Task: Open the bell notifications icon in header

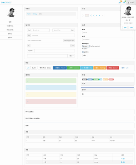Action: click(120, 2)
